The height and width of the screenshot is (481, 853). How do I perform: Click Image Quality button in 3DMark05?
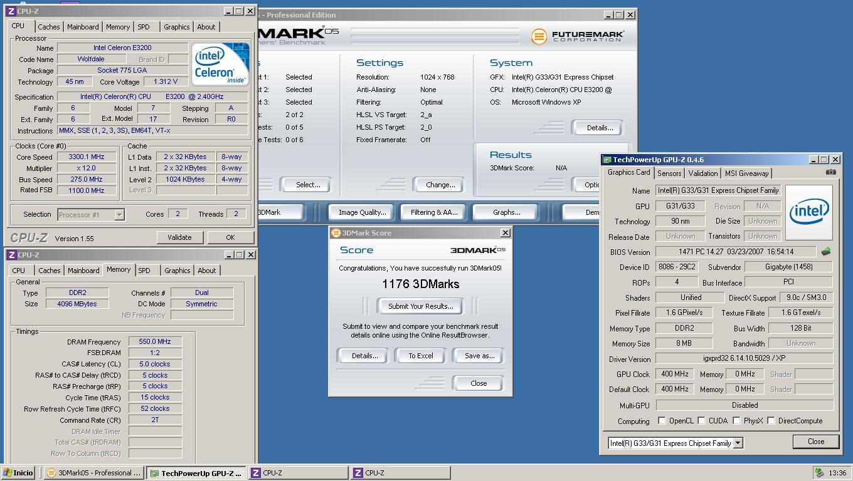tap(362, 212)
